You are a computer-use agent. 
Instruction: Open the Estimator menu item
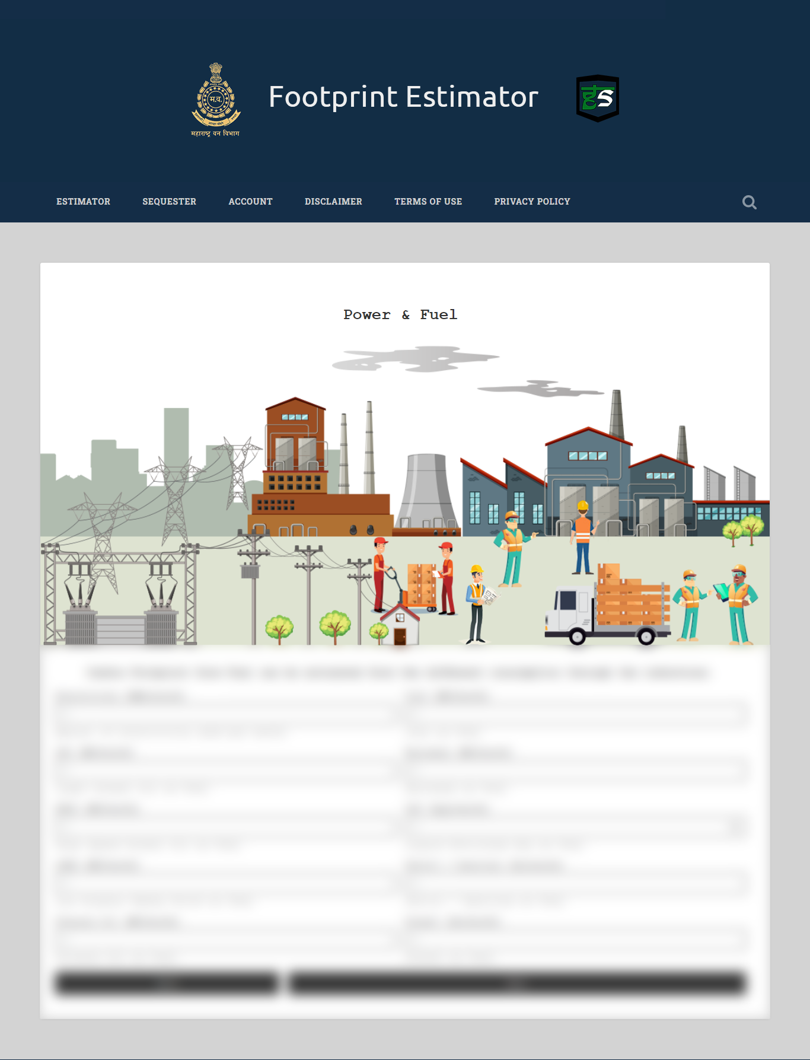[83, 202]
